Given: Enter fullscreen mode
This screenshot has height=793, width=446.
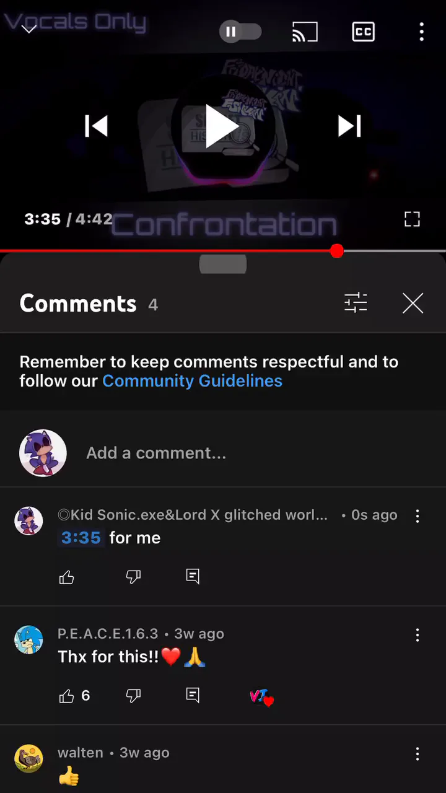Looking at the screenshot, I should pos(412,219).
